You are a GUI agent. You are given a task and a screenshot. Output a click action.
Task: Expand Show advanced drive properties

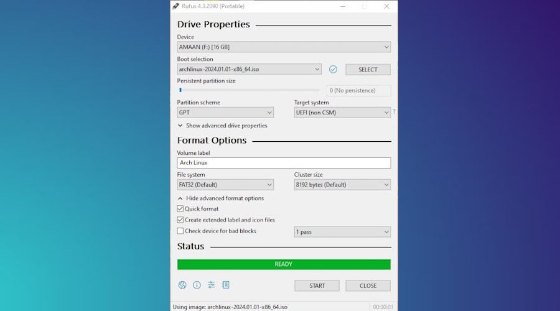223,126
